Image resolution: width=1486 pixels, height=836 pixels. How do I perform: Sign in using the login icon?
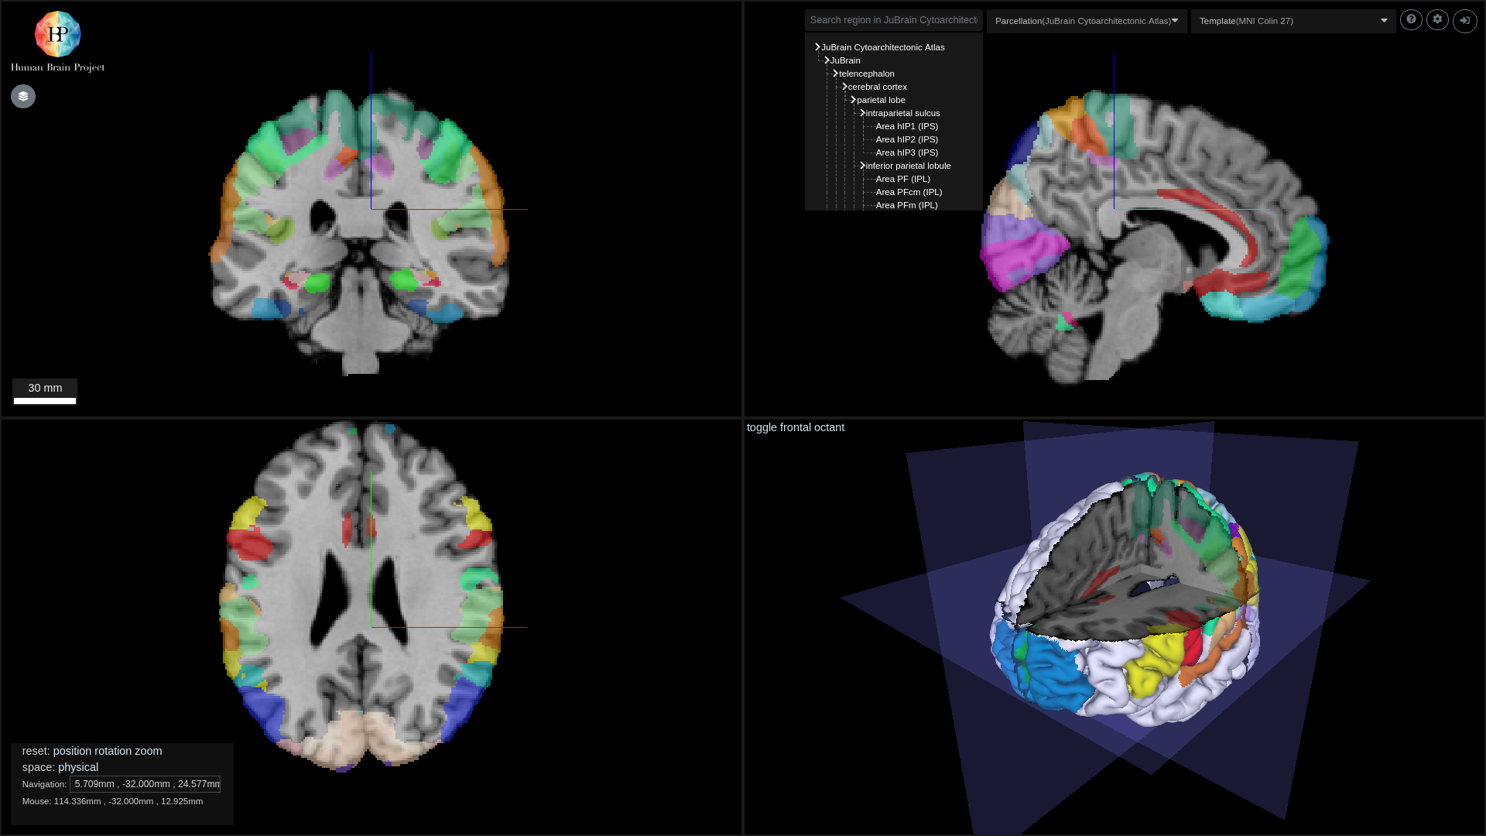coord(1464,21)
